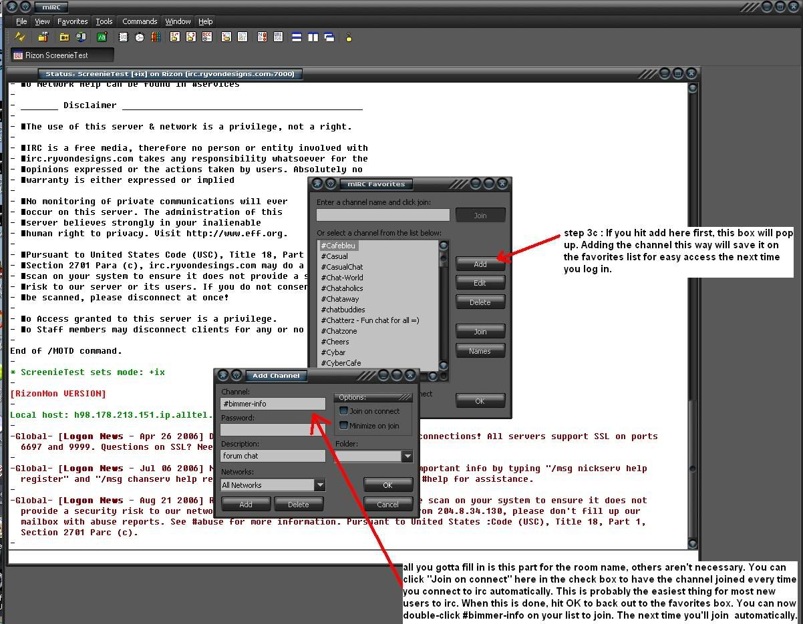This screenshot has width=803, height=624.
Task: Click the Channel field containing #bimmer-info
Action: (x=273, y=404)
